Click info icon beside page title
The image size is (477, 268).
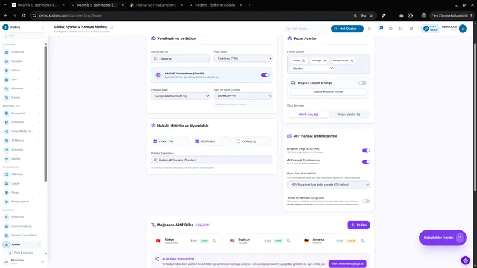pos(111,27)
